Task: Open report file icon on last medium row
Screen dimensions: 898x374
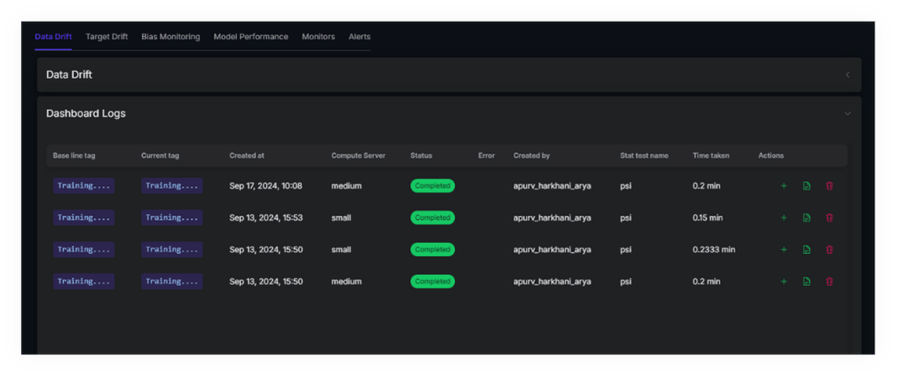Action: [806, 282]
